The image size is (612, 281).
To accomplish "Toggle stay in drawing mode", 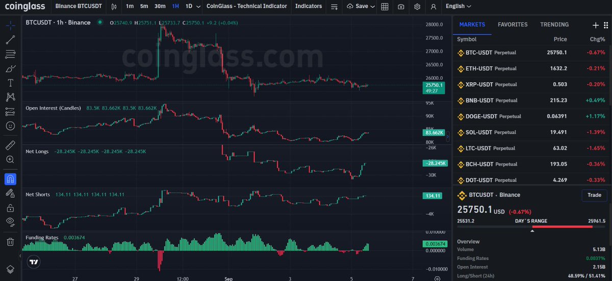I will click(x=10, y=193).
